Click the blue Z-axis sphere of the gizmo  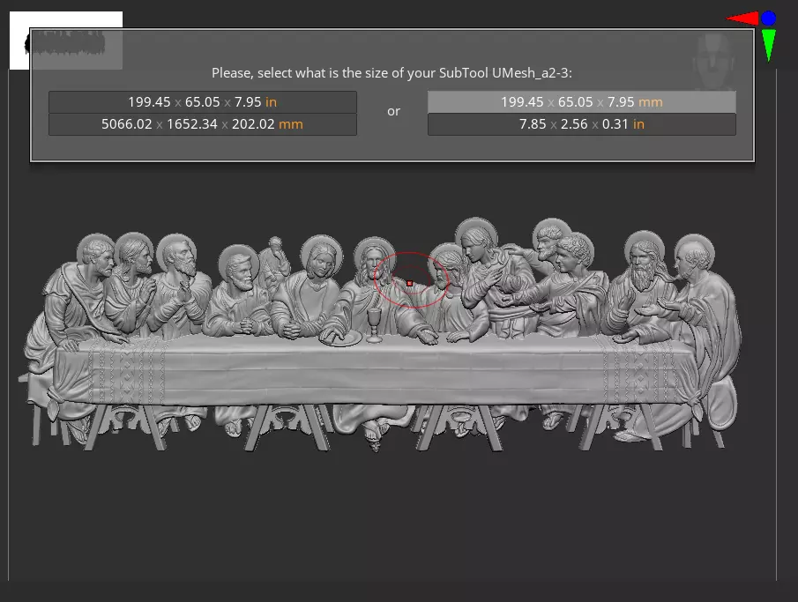pos(769,19)
